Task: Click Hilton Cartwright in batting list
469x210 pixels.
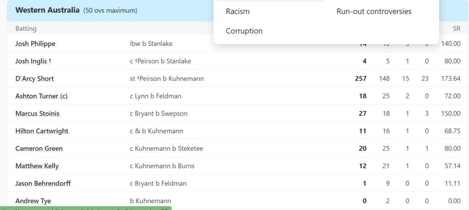Action: coord(42,131)
